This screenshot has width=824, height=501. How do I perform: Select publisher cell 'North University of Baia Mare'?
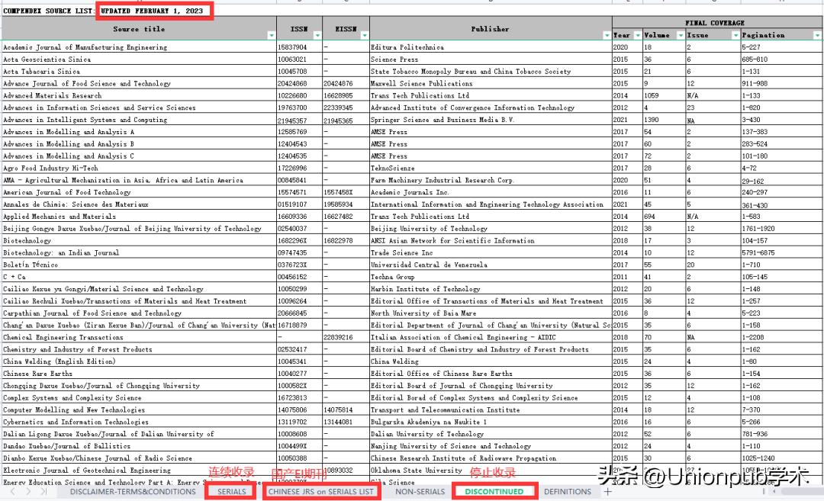491,313
